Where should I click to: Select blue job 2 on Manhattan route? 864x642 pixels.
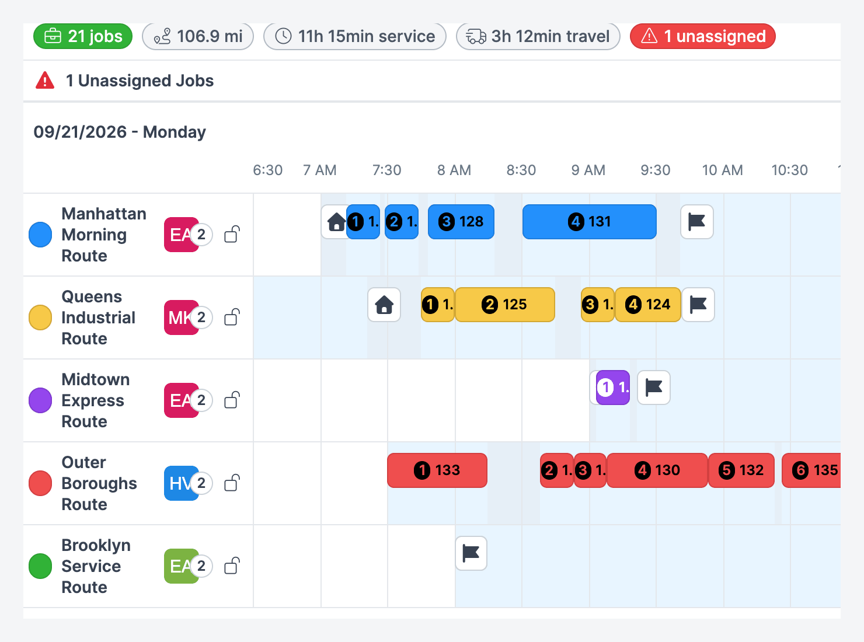(x=402, y=222)
